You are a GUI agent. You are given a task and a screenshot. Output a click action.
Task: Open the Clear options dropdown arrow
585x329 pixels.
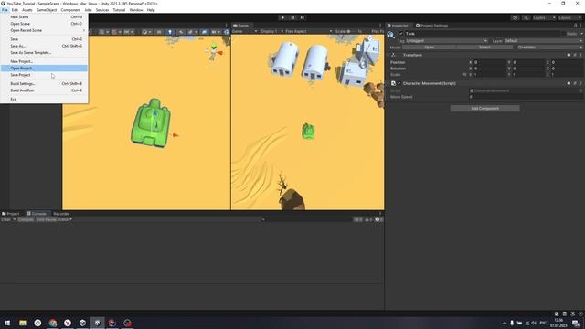[15, 219]
